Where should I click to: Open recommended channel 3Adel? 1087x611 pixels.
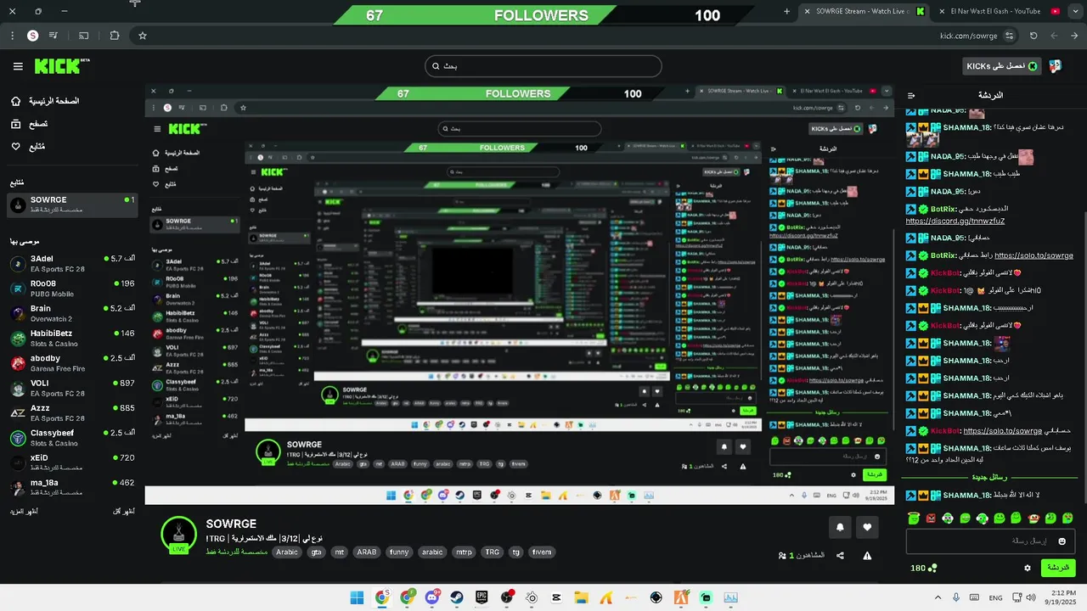click(72, 263)
